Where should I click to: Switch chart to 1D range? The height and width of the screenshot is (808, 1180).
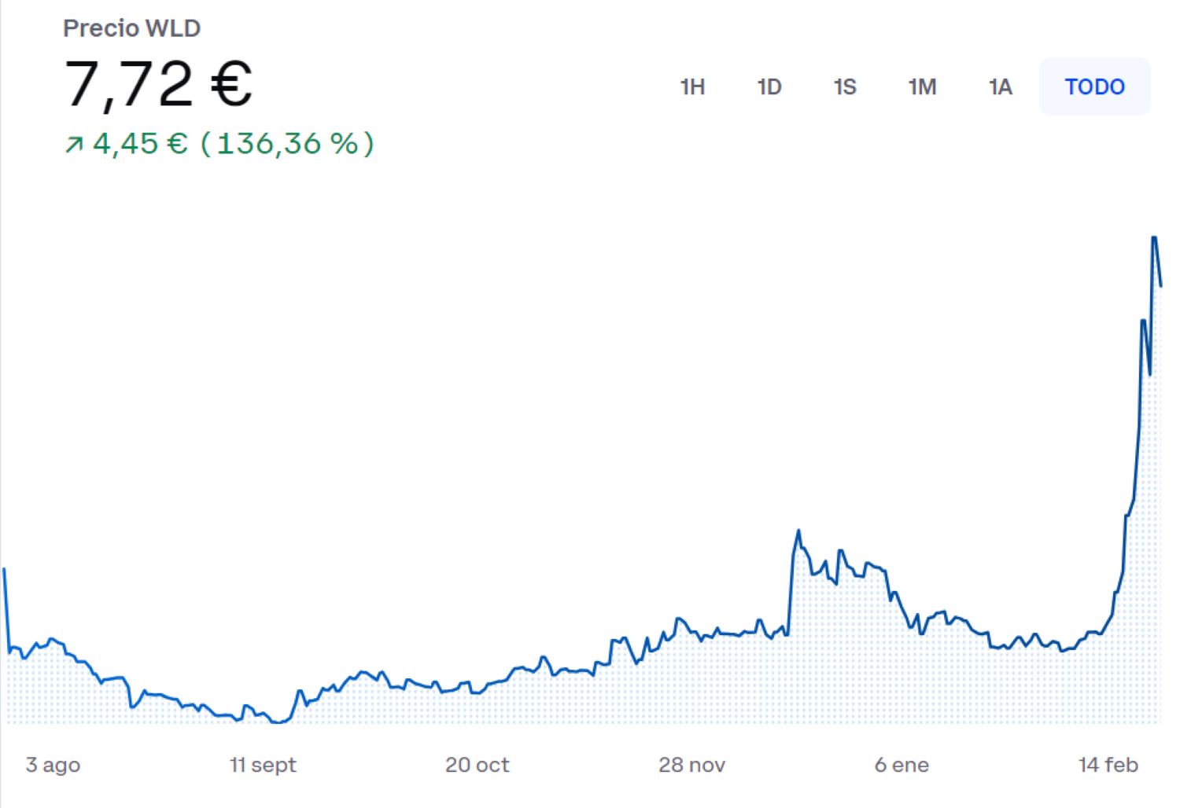click(769, 86)
